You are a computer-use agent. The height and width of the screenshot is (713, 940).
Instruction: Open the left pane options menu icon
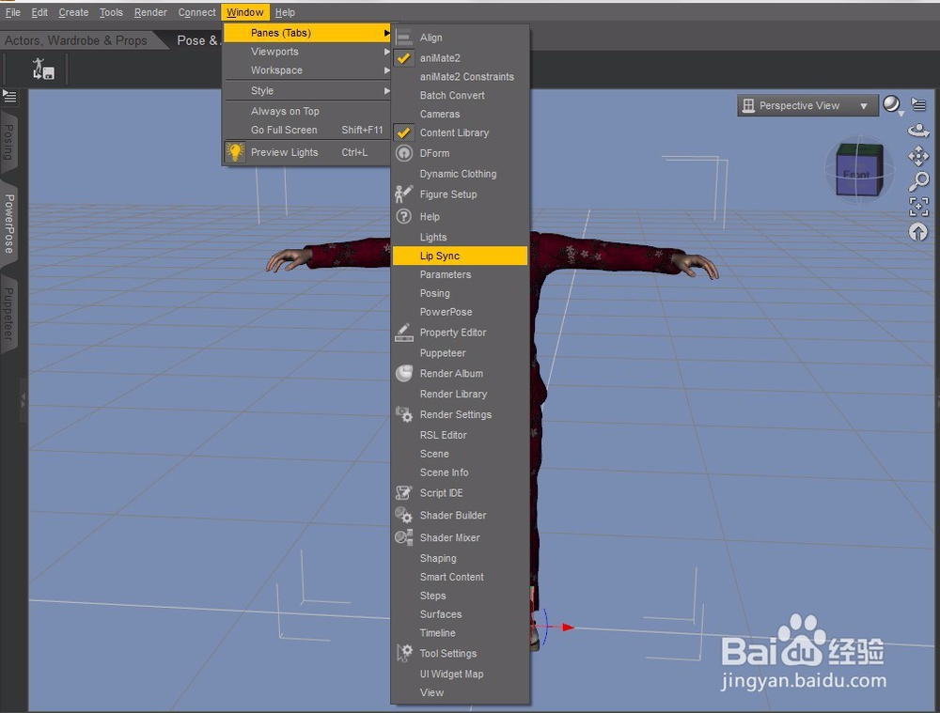[x=9, y=96]
